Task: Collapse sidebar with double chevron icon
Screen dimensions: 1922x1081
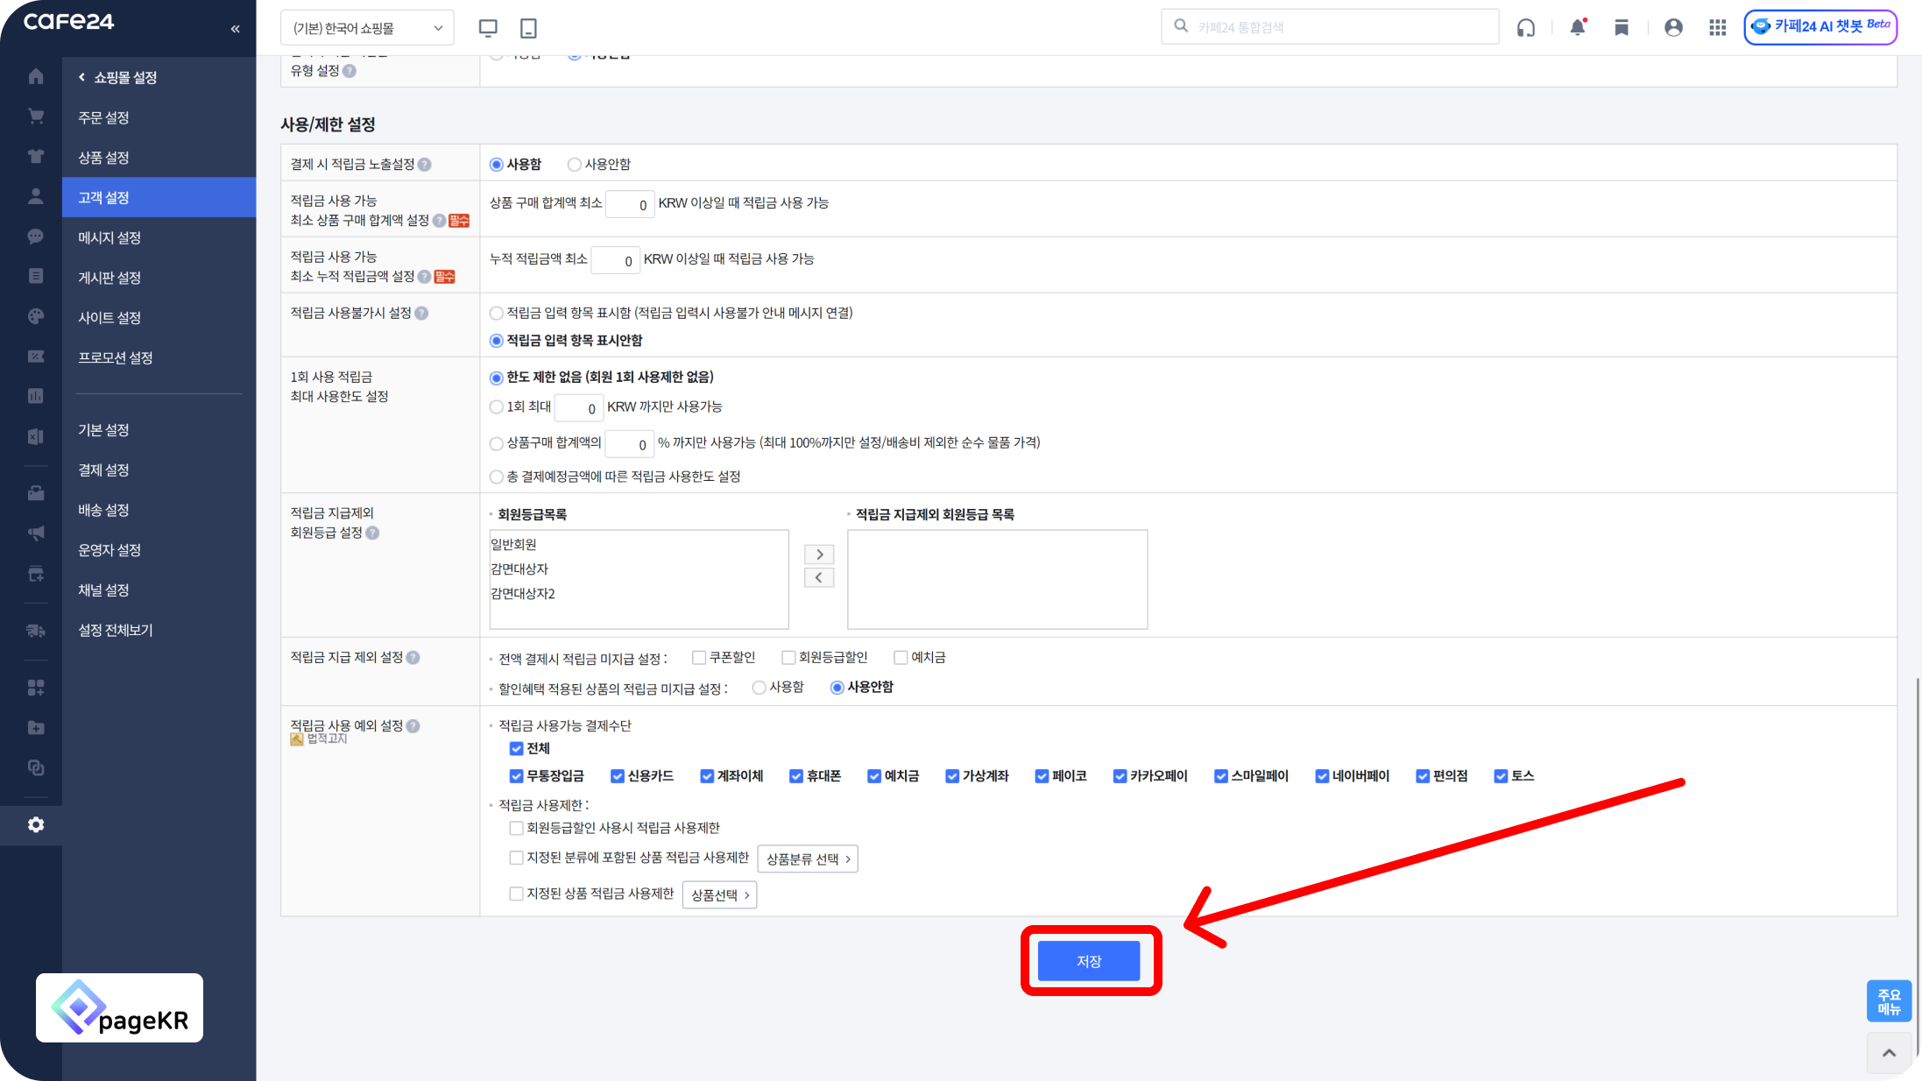Action: pos(235,29)
